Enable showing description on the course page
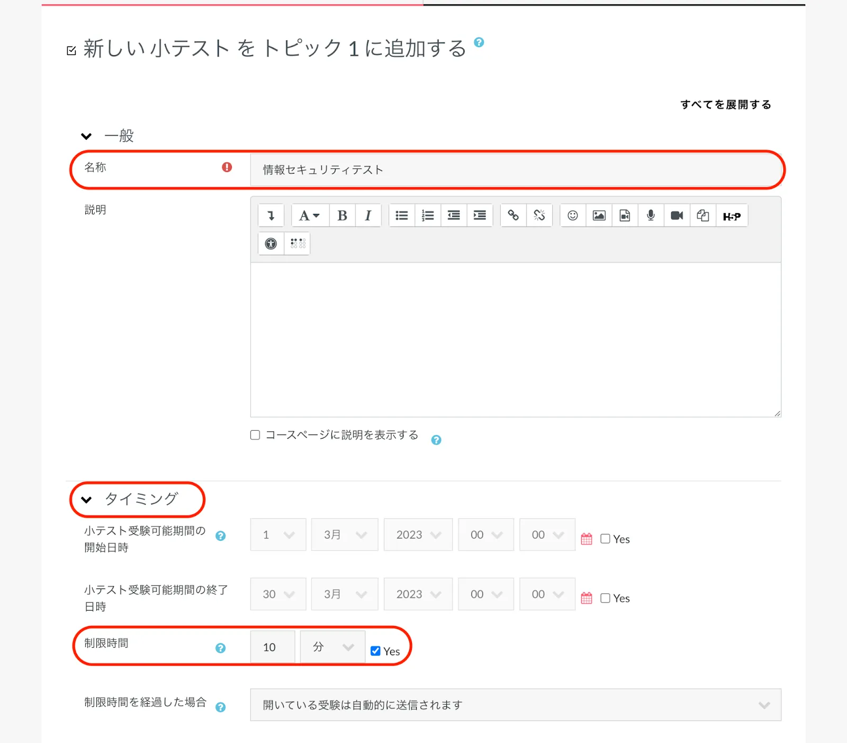The height and width of the screenshot is (743, 847). pyautogui.click(x=255, y=435)
